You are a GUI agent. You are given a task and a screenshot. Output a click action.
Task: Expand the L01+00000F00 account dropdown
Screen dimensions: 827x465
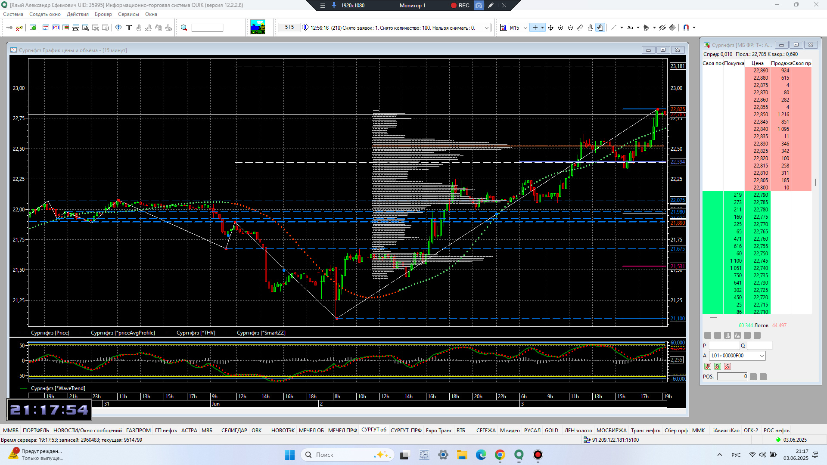coord(762,356)
